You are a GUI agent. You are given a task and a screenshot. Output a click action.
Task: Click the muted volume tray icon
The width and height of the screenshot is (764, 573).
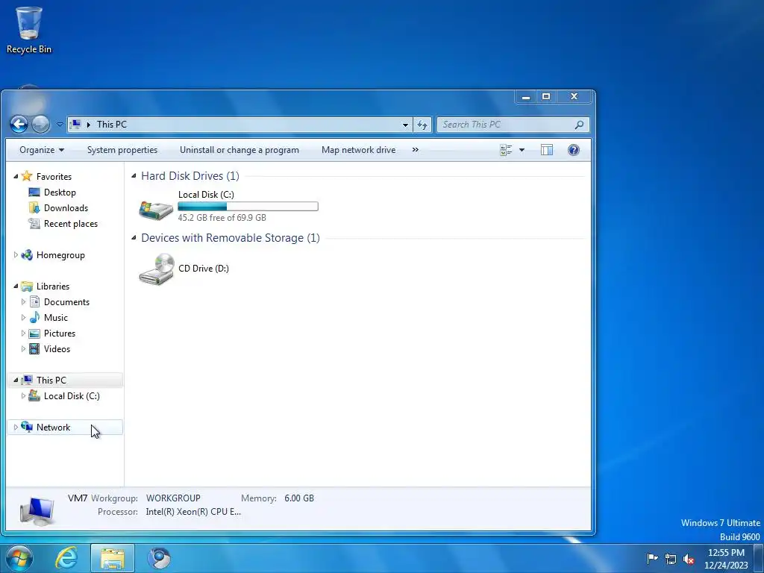pos(689,559)
